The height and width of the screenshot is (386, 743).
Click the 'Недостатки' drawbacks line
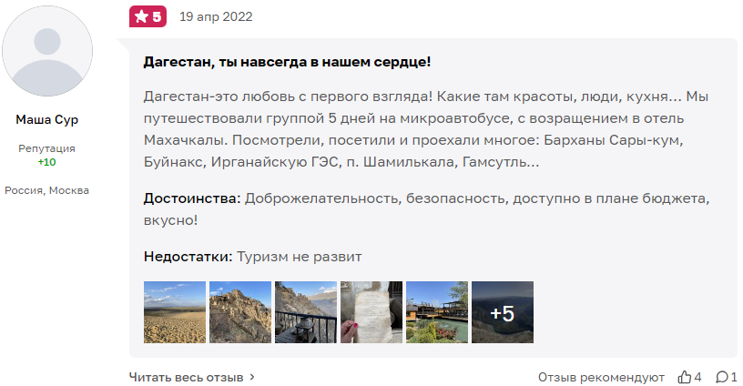click(253, 257)
